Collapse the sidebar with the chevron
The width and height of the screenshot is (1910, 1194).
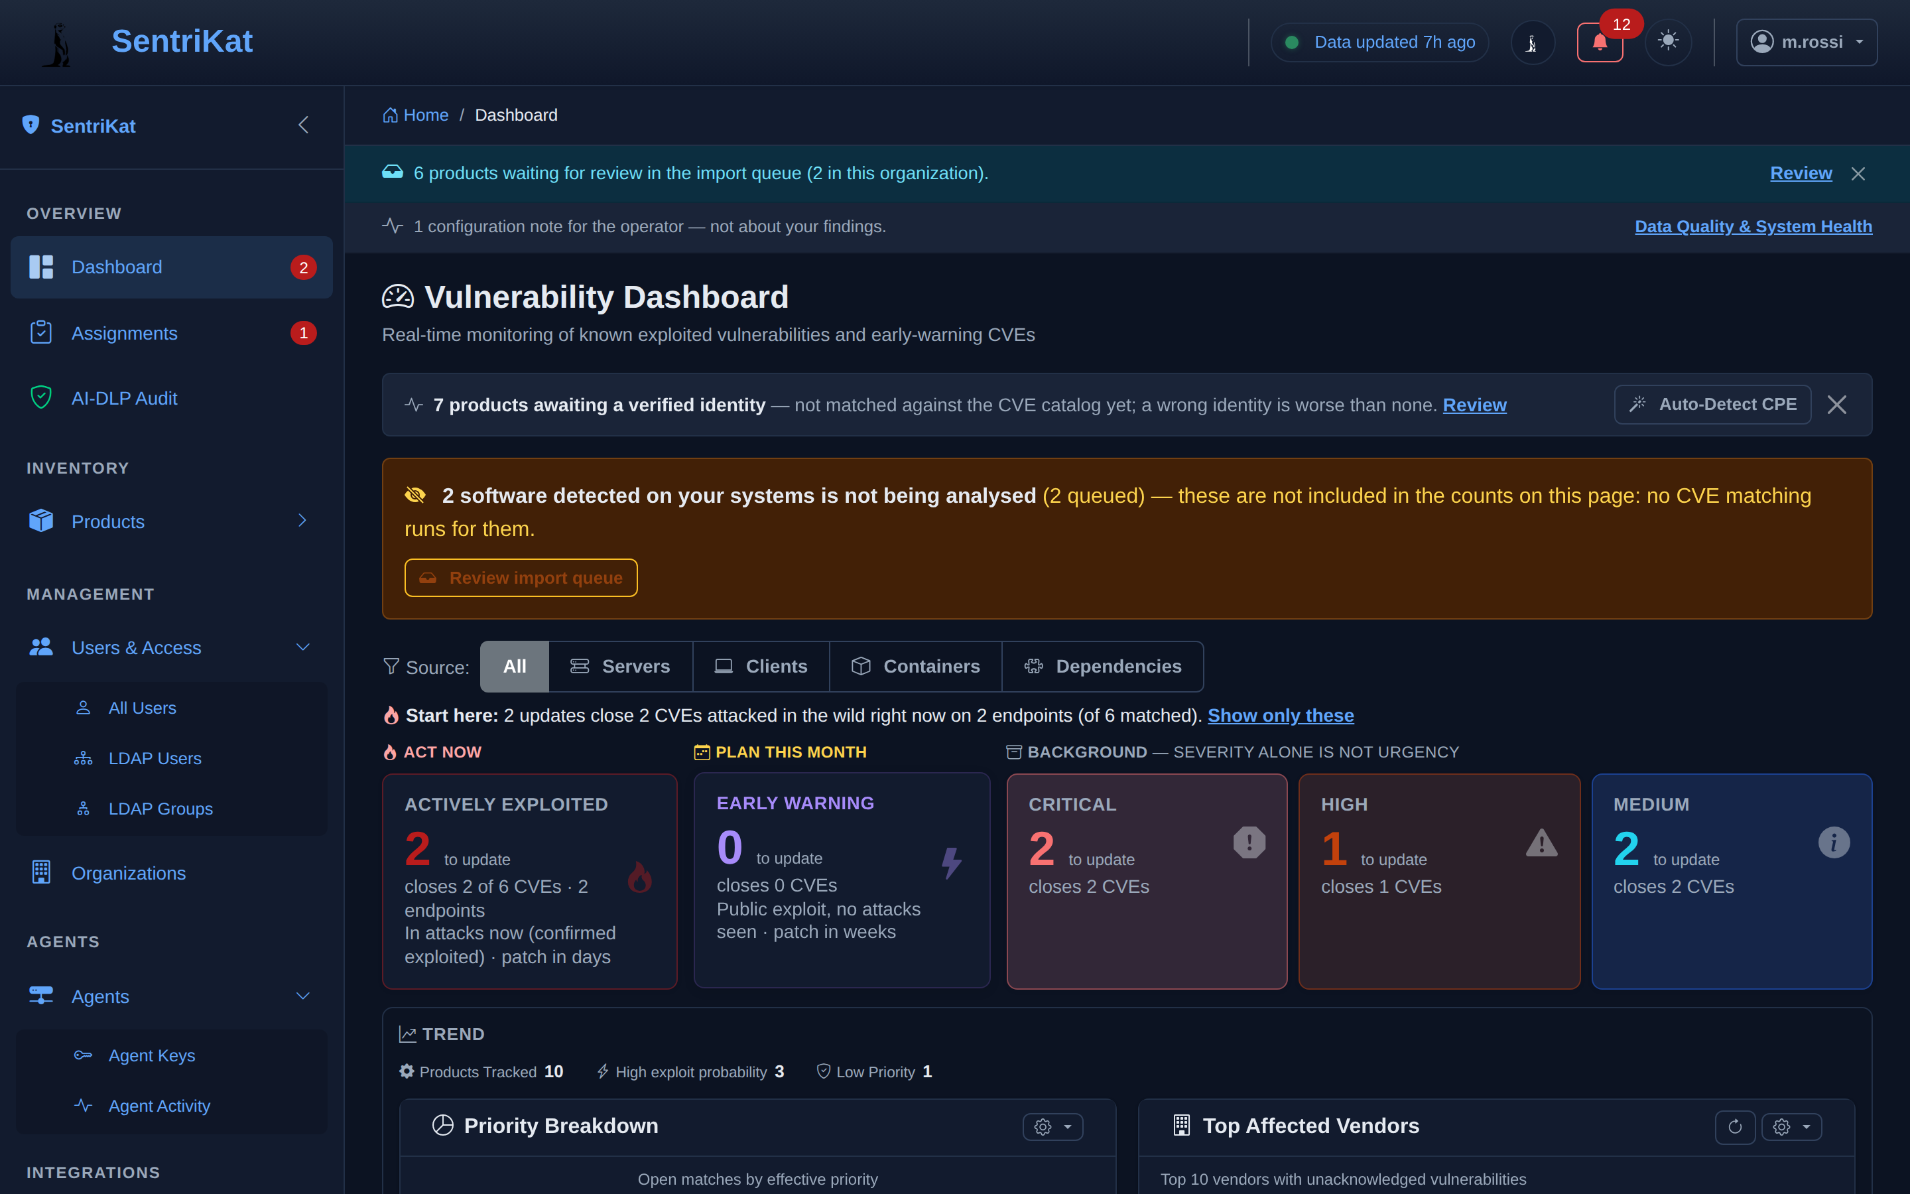tap(303, 125)
